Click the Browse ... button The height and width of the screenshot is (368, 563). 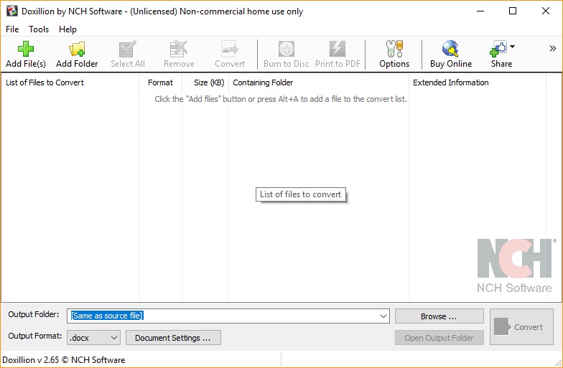click(439, 316)
